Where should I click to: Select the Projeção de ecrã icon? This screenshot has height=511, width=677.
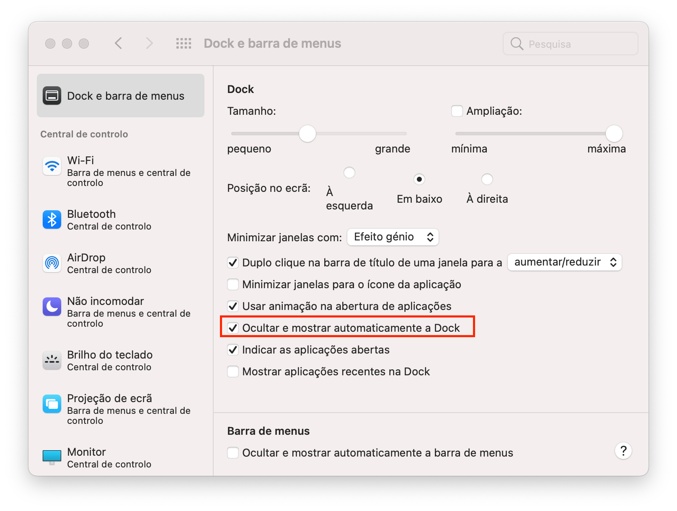[x=52, y=404]
